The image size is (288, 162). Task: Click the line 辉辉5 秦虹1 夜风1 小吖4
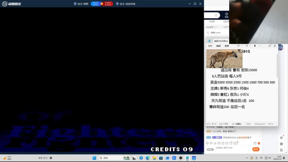229,95
